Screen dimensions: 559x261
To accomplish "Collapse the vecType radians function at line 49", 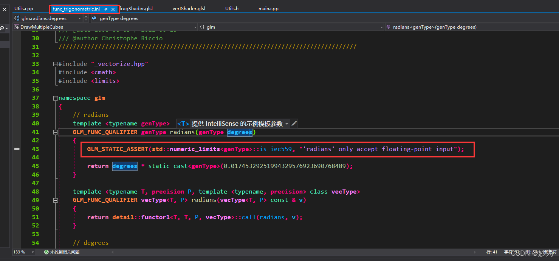I will 56,200.
